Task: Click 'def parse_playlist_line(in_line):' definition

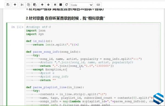Action: (x=55, y=87)
